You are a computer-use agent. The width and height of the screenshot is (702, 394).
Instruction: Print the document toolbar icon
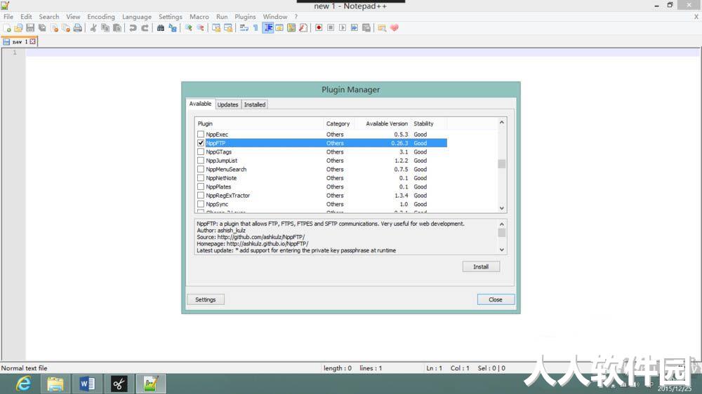coord(77,28)
